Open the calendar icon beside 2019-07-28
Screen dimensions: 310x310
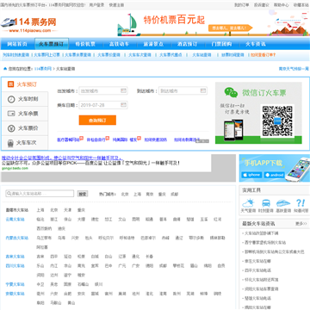[124, 105]
